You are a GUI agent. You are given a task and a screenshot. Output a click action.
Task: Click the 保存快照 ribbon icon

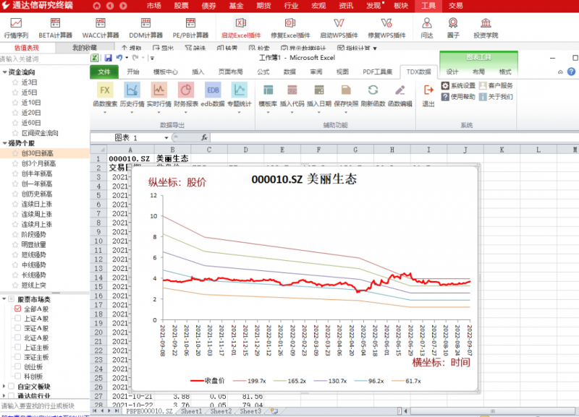(x=346, y=90)
